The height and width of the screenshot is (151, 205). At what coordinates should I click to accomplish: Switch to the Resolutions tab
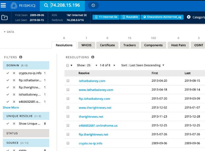(64, 45)
